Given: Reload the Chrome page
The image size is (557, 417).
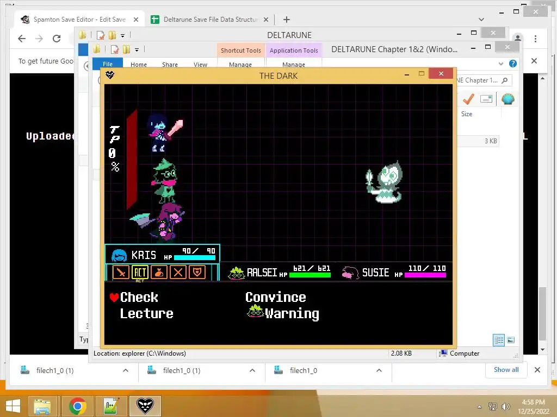Looking at the screenshot, I should click(x=57, y=39).
